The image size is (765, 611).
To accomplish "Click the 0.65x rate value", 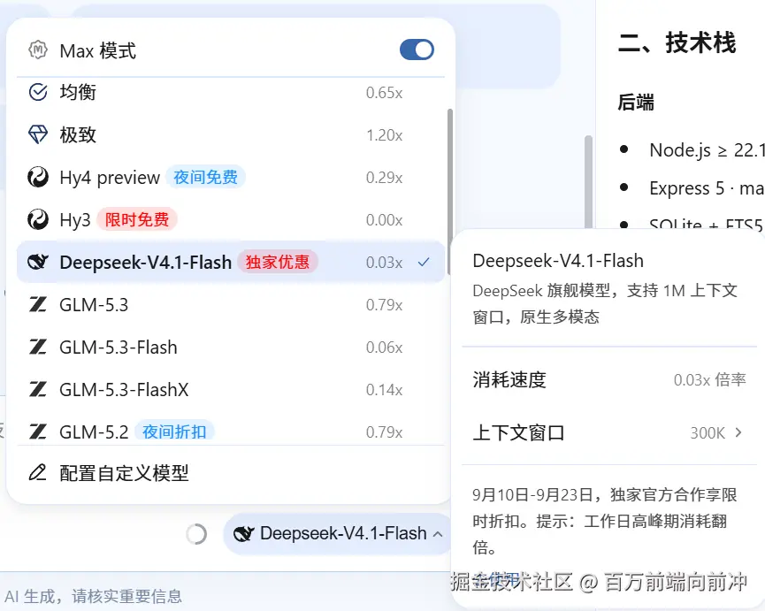I will click(384, 93).
